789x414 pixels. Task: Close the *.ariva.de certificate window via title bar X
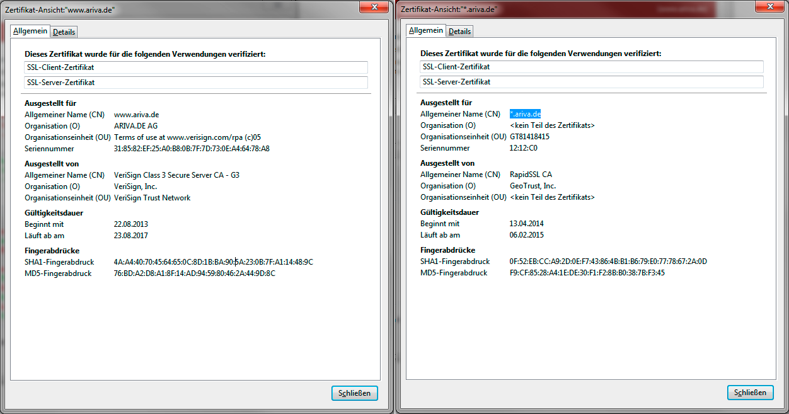click(x=769, y=6)
